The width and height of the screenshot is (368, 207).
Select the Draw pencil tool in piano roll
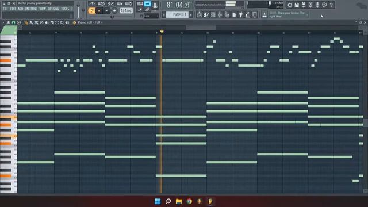click(26, 22)
